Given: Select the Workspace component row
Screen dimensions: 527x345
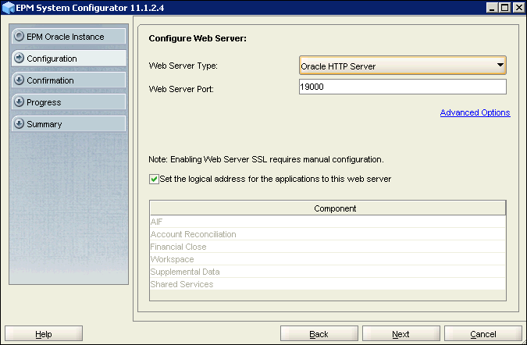Looking at the screenshot, I should (328, 259).
